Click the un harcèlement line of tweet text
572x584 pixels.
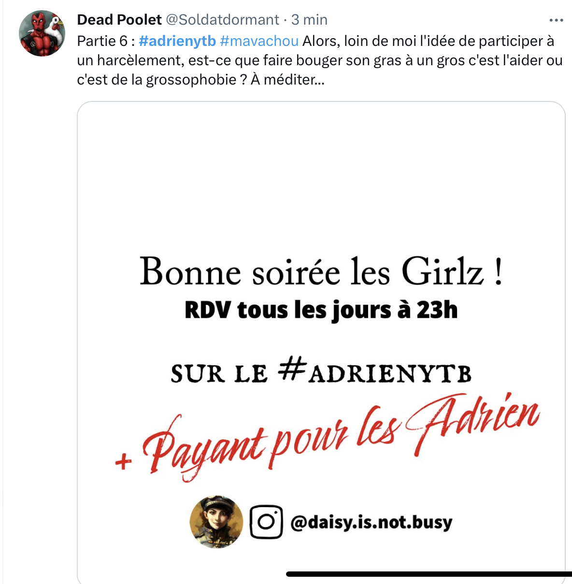point(320,60)
